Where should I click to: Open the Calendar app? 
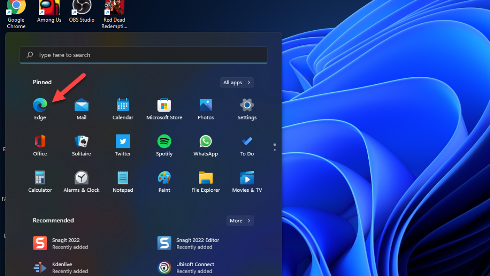pyautogui.click(x=123, y=109)
